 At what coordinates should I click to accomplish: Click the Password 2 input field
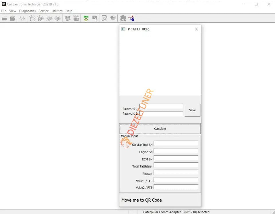coord(161,114)
